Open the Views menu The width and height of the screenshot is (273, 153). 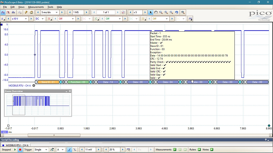21,7
